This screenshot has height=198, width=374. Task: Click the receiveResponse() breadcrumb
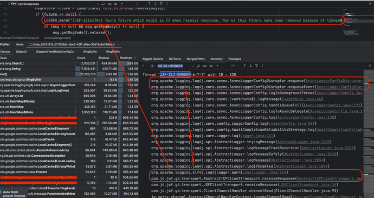(x=57, y=38)
